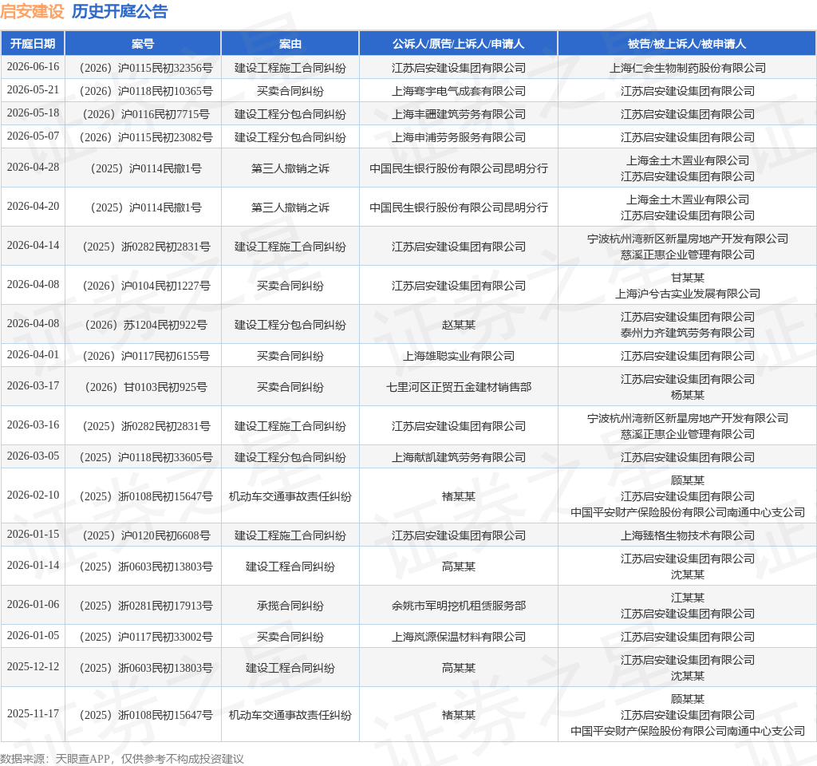Click plaintiff 上海丰疆建筑劳务有限公司
The height and width of the screenshot is (766, 817).
coord(459,114)
